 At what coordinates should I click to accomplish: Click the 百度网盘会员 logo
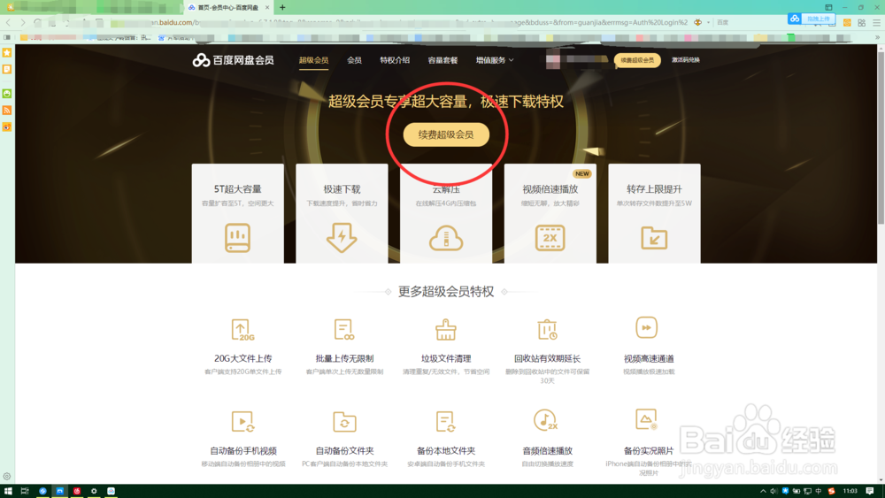(233, 60)
